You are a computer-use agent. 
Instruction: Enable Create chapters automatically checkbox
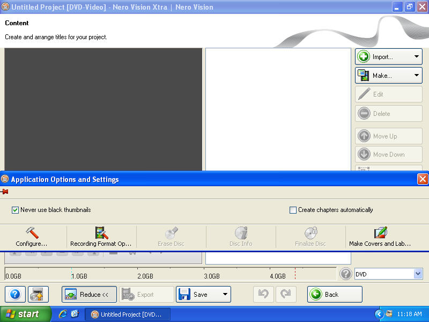(293, 210)
